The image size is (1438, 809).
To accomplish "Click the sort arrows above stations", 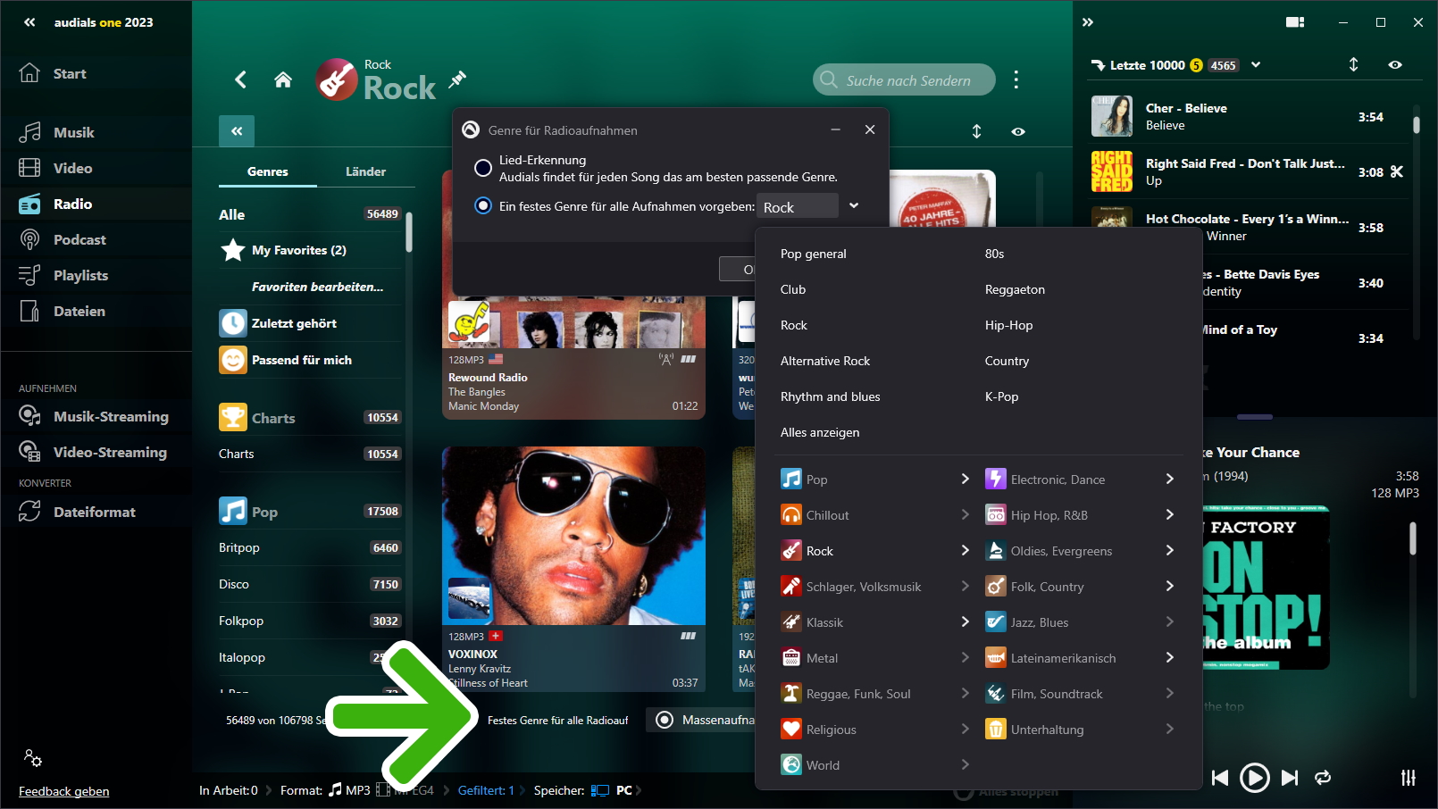I will coord(976,131).
